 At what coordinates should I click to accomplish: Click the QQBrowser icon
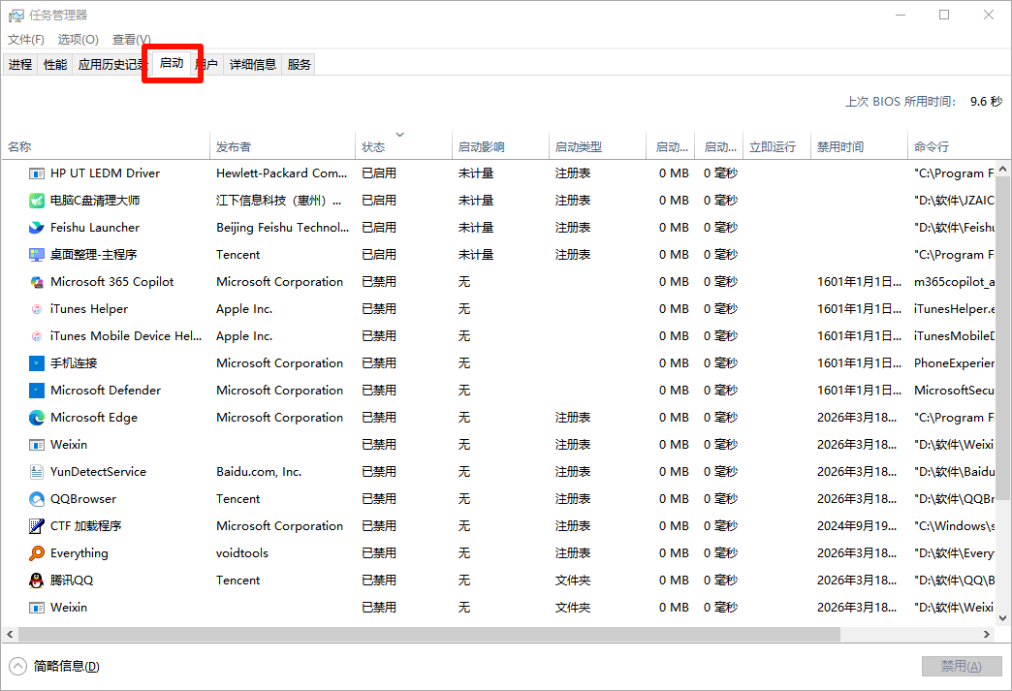tap(37, 499)
